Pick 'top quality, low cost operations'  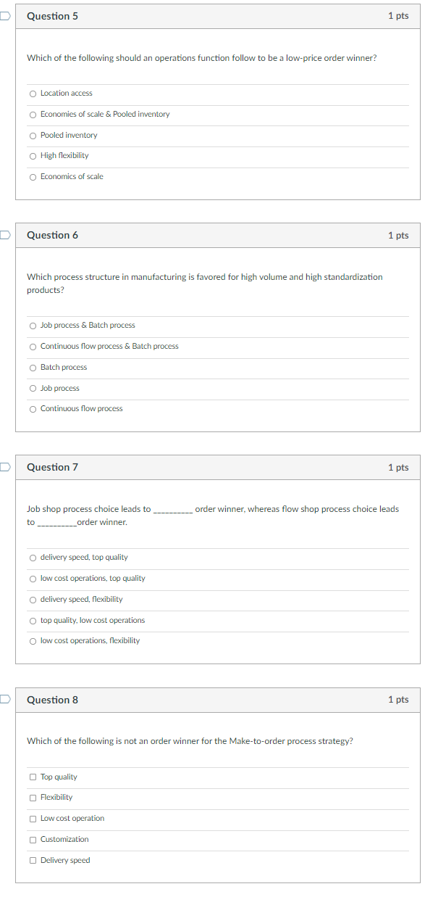33,620
